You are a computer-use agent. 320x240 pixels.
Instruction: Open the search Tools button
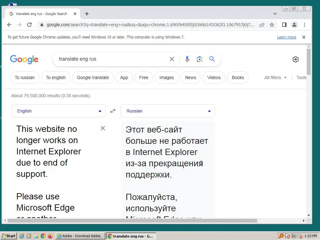point(301,77)
